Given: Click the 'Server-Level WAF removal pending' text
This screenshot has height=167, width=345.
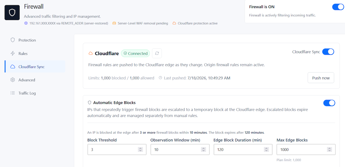Looking at the screenshot, I should pyautogui.click(x=143, y=23).
